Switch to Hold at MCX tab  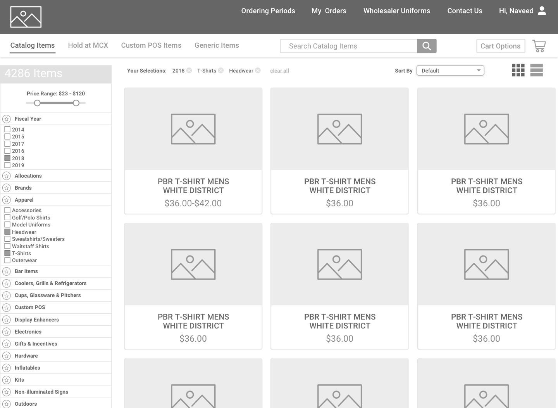point(88,45)
